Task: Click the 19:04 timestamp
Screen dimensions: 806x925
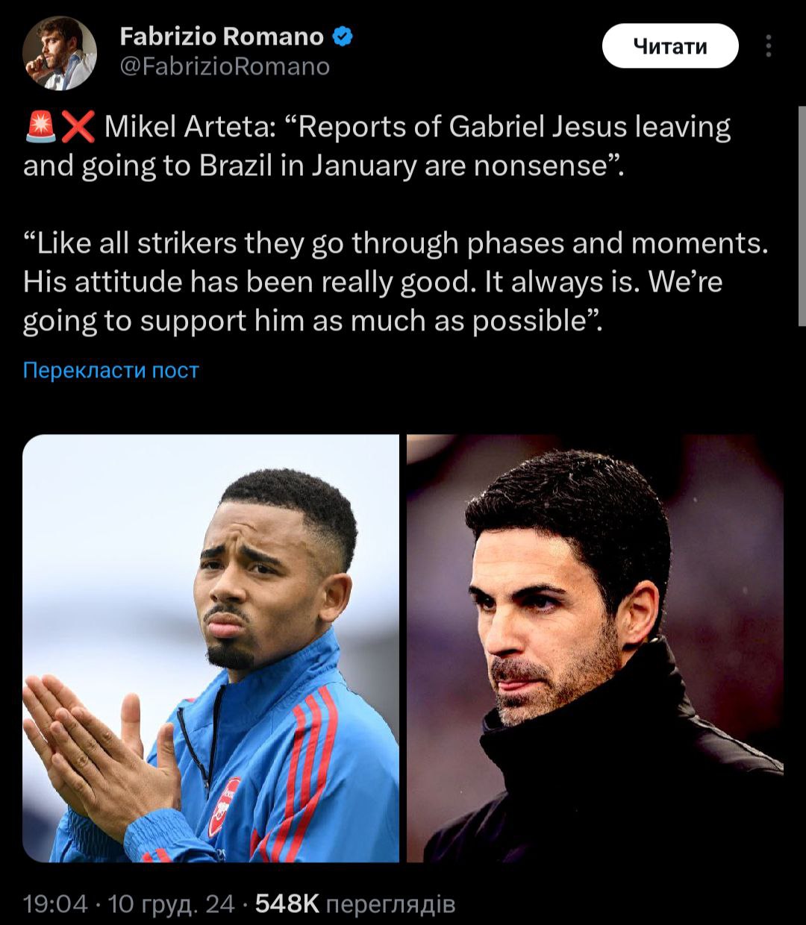Action: tap(55, 904)
